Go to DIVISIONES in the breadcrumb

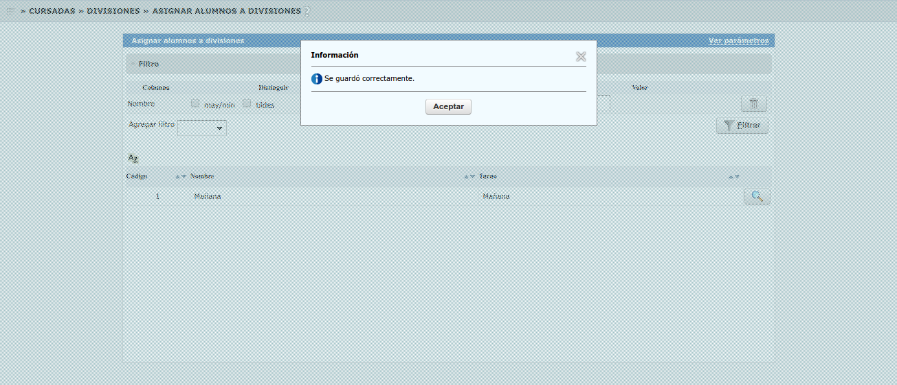(113, 11)
